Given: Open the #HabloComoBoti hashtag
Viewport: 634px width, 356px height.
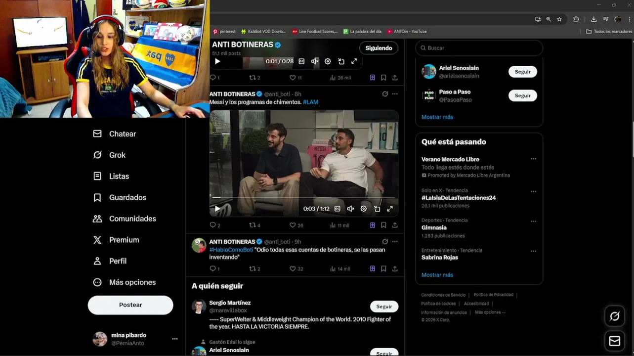Looking at the screenshot, I should coord(231,250).
